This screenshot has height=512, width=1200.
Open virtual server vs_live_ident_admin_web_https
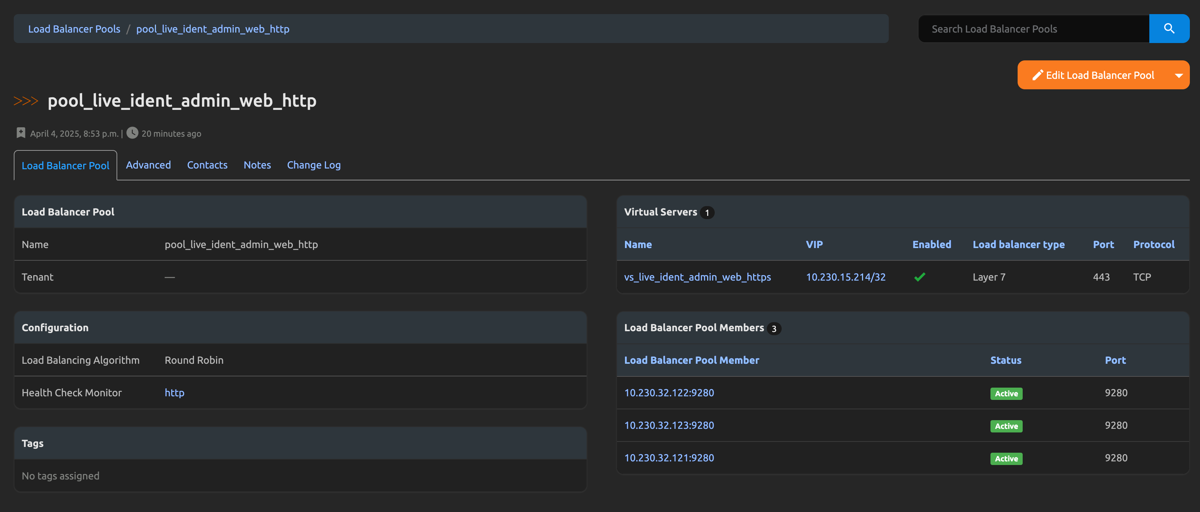(x=697, y=277)
